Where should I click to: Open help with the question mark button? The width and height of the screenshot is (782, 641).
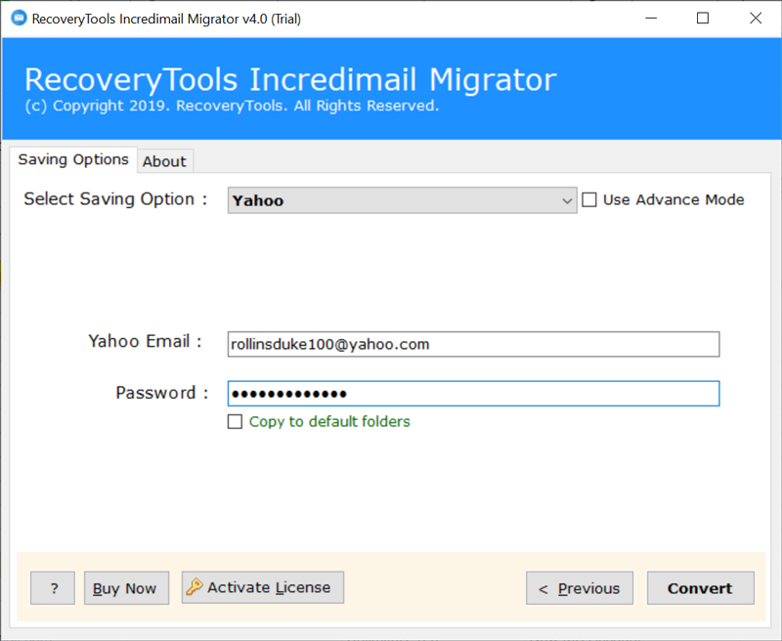pos(53,588)
